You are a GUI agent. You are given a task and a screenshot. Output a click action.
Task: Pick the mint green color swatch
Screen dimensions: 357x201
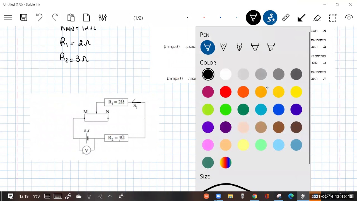pos(261,145)
